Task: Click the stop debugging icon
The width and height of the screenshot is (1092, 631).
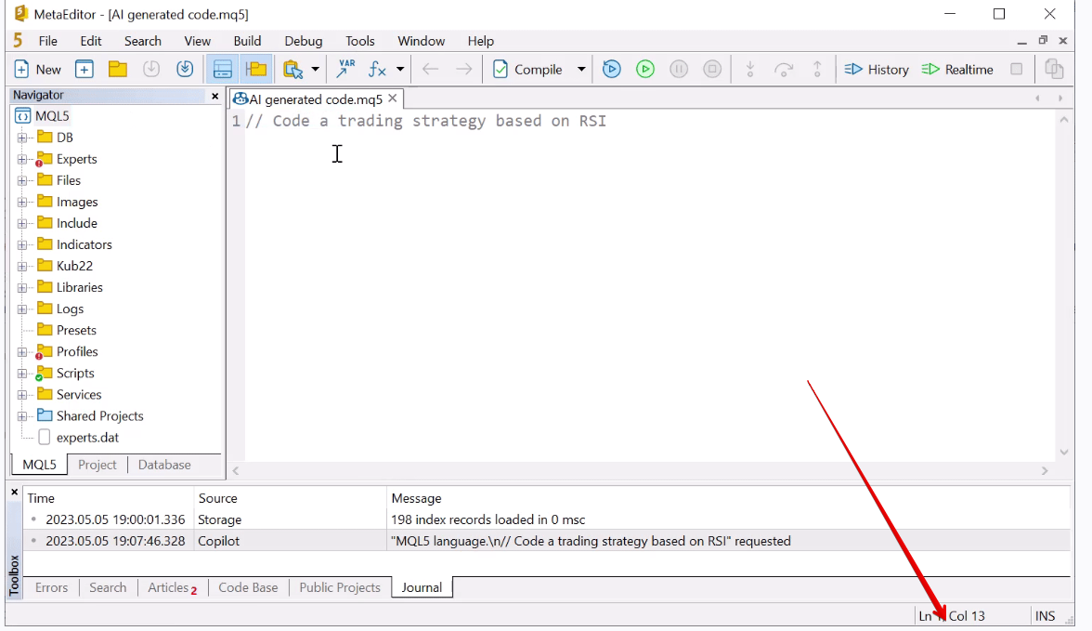Action: 711,69
